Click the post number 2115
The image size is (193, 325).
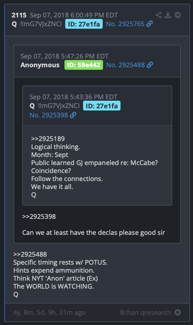(19, 15)
